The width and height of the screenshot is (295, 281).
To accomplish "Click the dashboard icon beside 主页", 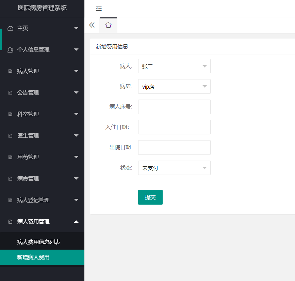I will 10,28.
